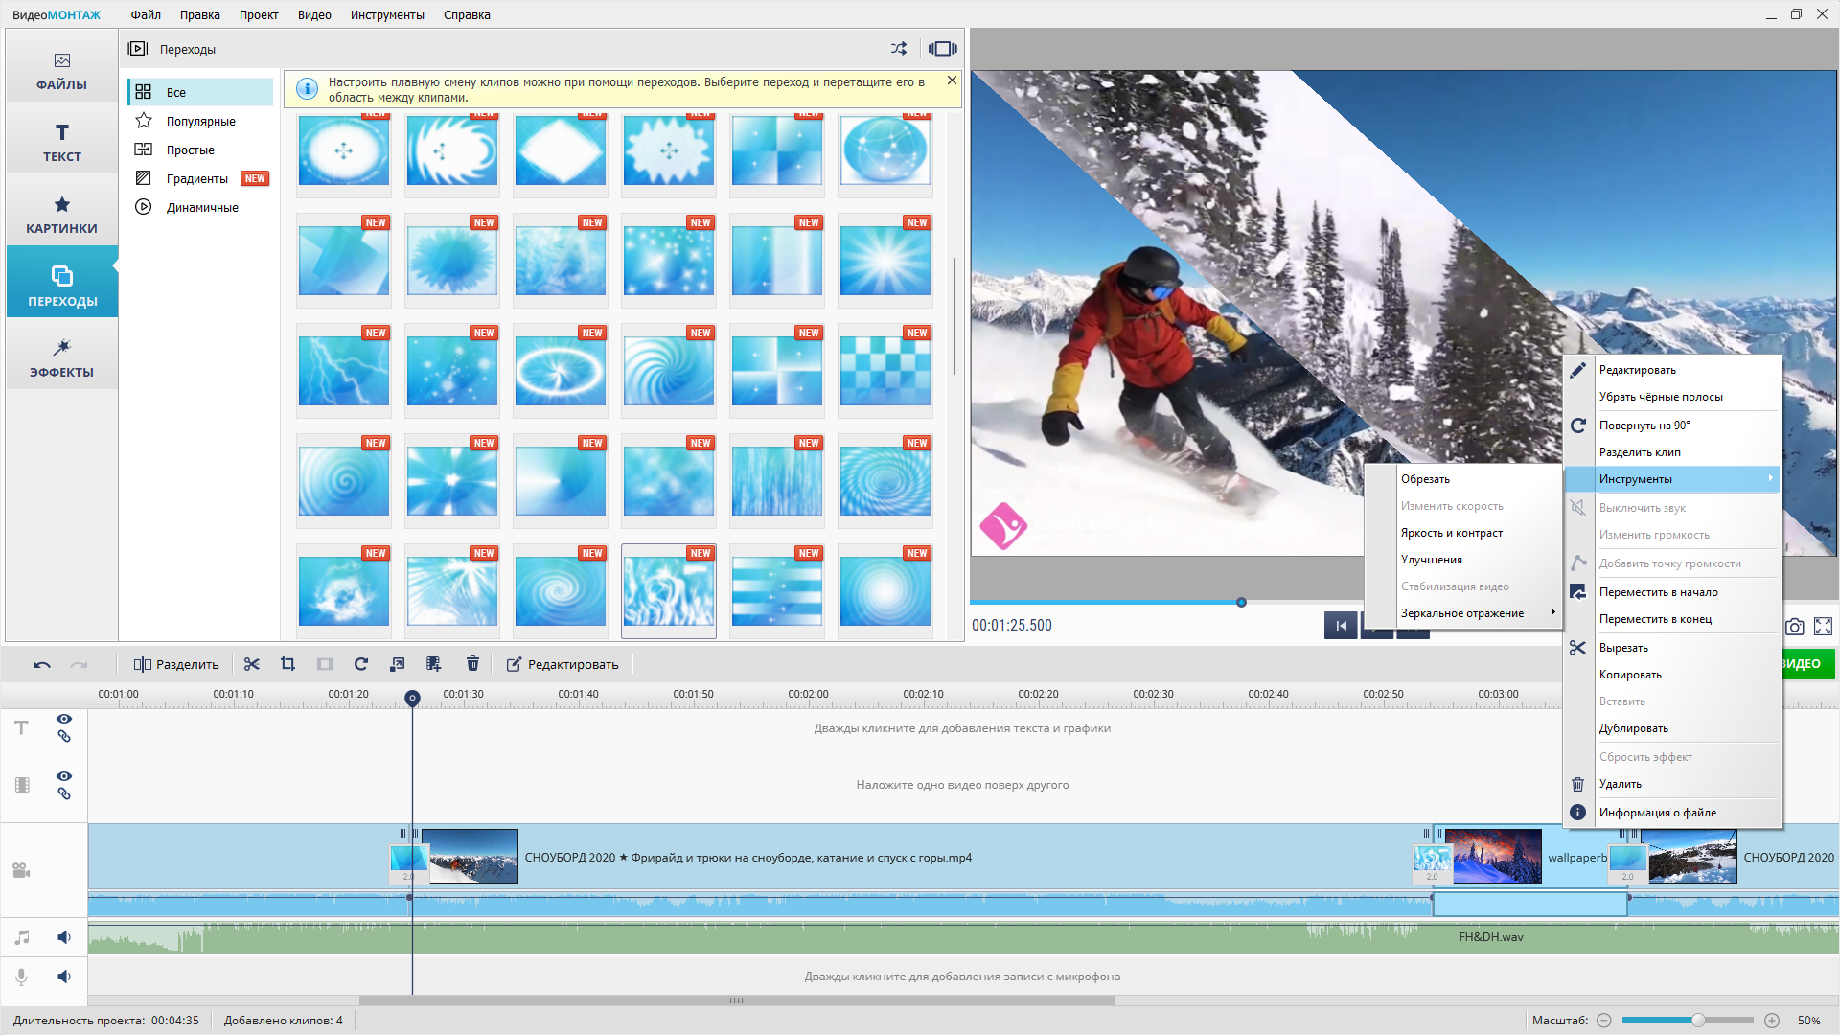This screenshot has width=1840, height=1035.
Task: Toggle visibility eye of overlay track
Action: point(64,776)
